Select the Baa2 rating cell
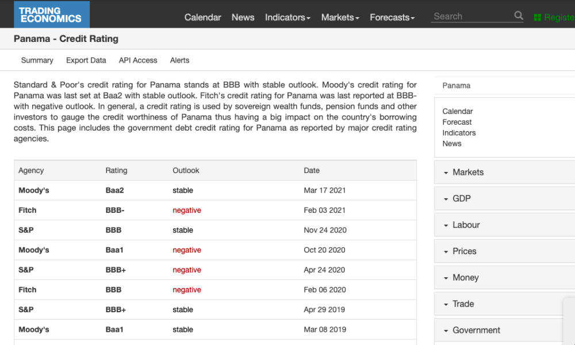The width and height of the screenshot is (575, 345). [x=114, y=190]
